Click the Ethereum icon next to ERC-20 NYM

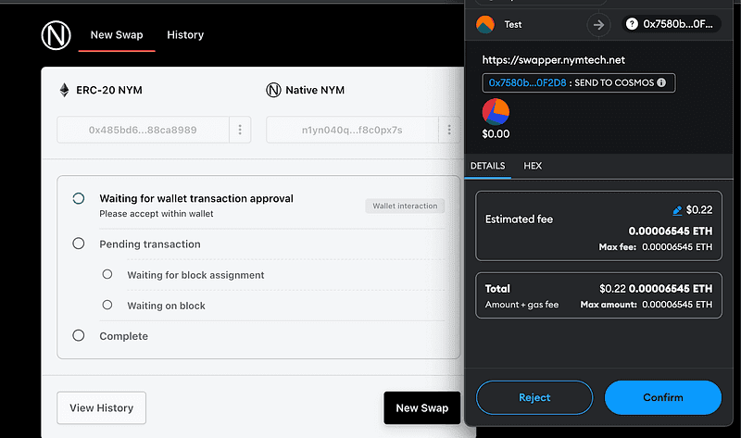point(64,90)
